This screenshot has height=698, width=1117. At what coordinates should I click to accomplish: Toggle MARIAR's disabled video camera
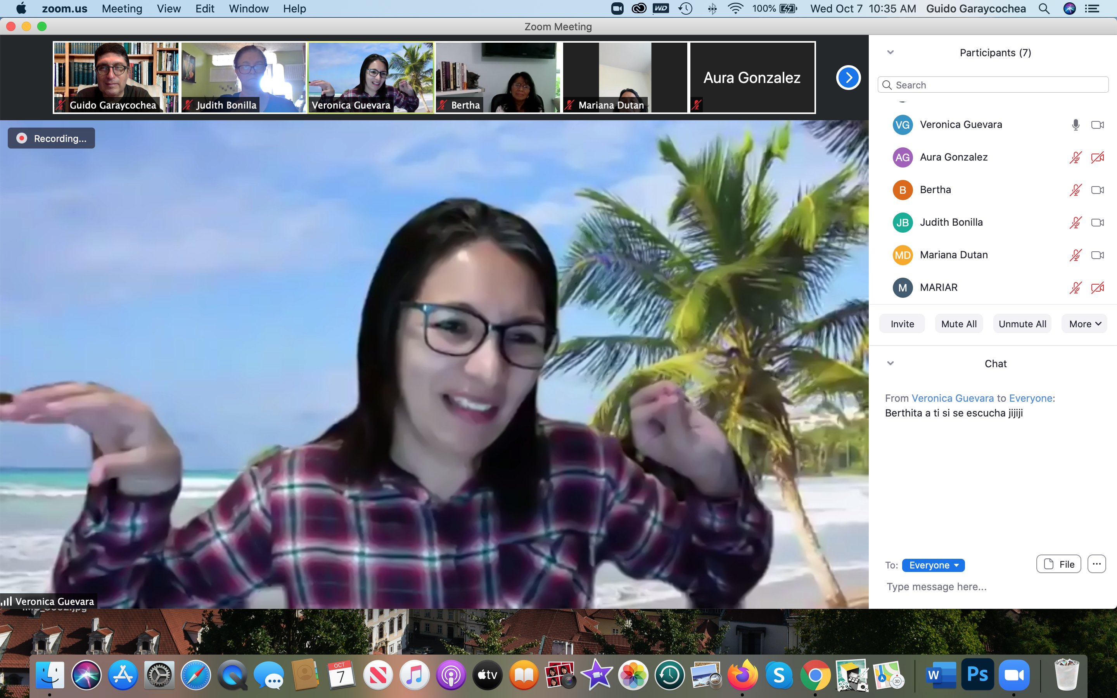pyautogui.click(x=1097, y=288)
